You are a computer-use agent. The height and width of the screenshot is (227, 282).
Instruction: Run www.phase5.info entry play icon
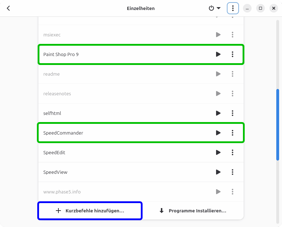click(218, 192)
